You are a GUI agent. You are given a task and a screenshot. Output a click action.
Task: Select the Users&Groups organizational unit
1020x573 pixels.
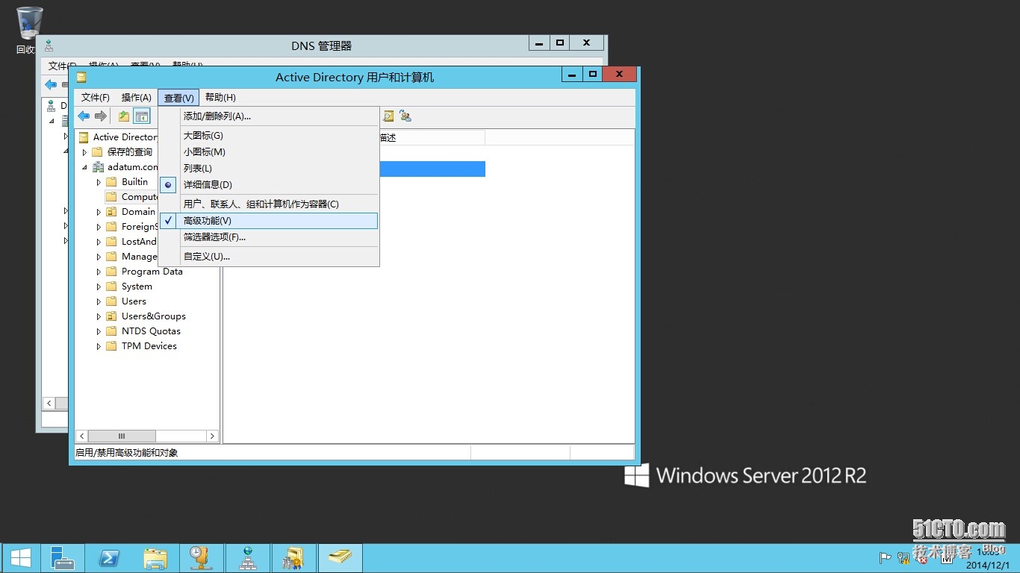click(x=153, y=316)
